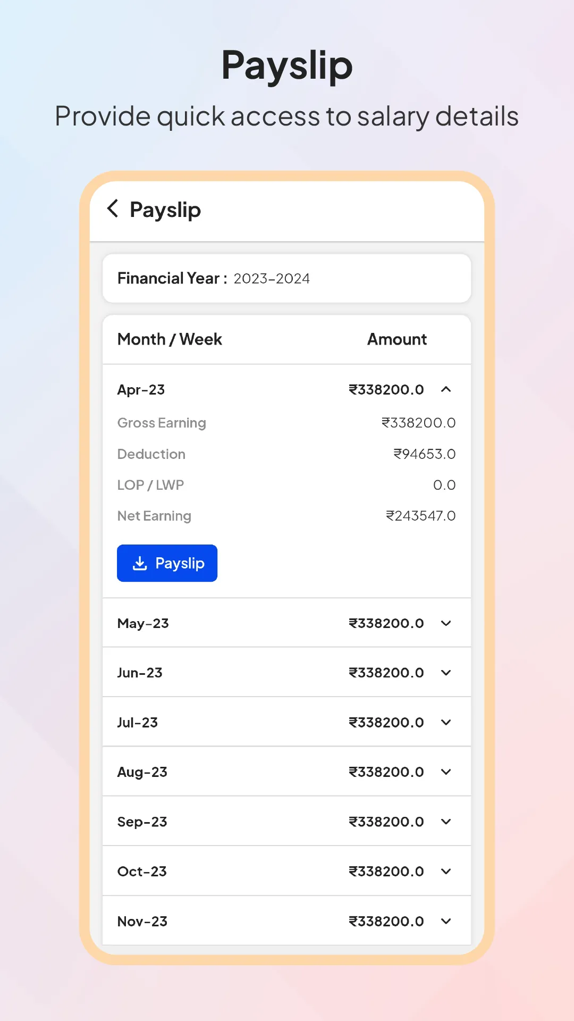This screenshot has width=574, height=1021.
Task: Expand the Oct-23 payslip row
Action: [x=446, y=871]
